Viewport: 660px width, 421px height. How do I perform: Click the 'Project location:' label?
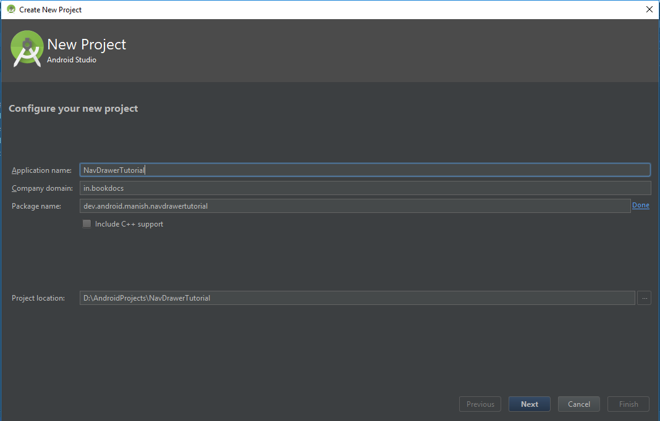[x=38, y=298]
